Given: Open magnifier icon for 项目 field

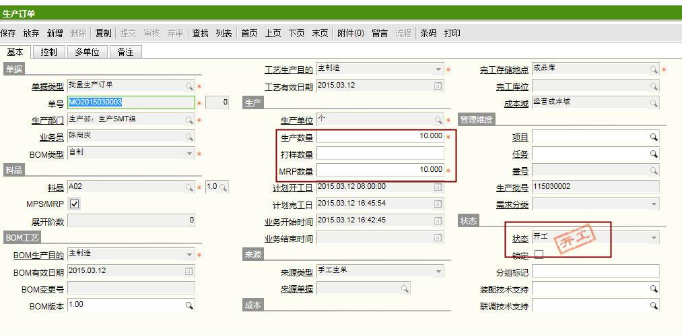Looking at the screenshot, I should (x=654, y=137).
